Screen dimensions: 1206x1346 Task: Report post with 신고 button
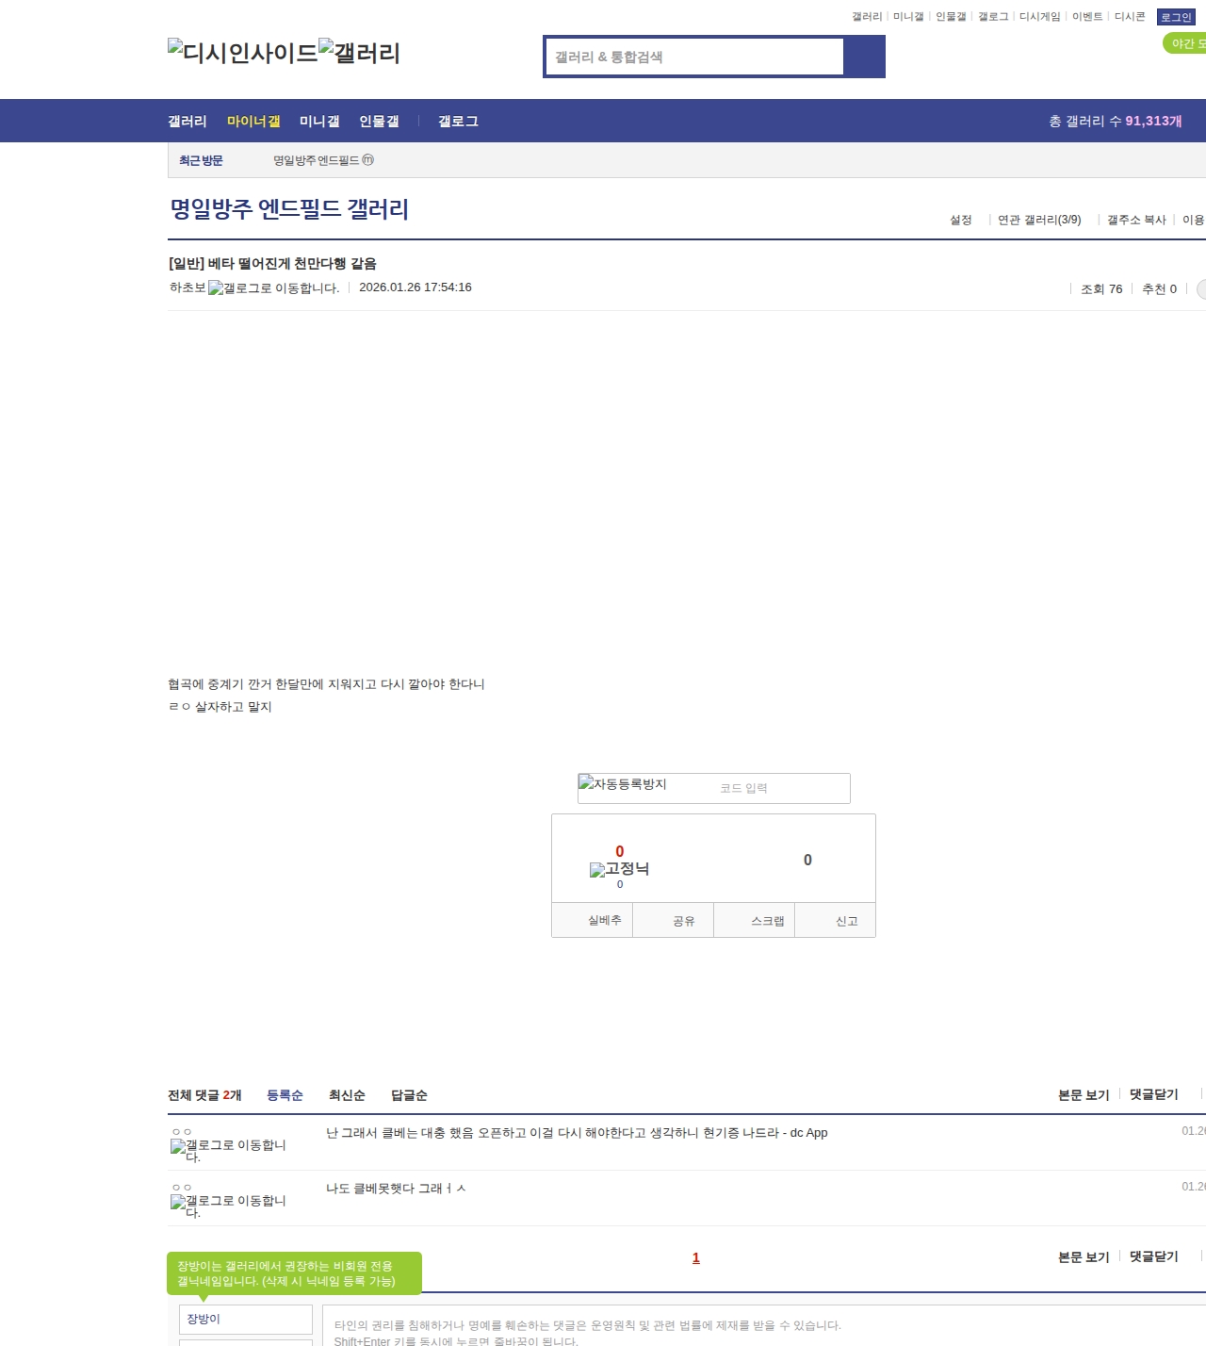point(846,921)
